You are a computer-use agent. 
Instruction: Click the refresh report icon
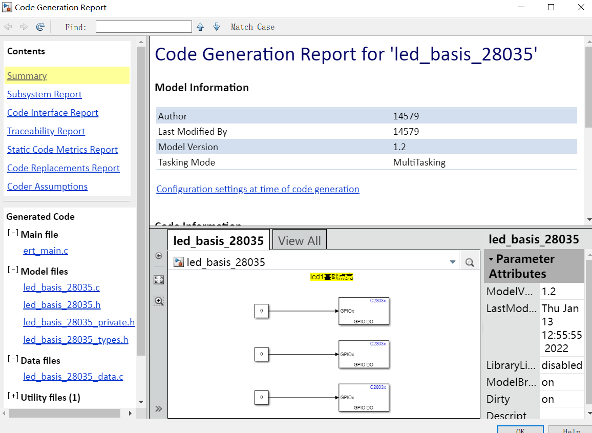[40, 27]
